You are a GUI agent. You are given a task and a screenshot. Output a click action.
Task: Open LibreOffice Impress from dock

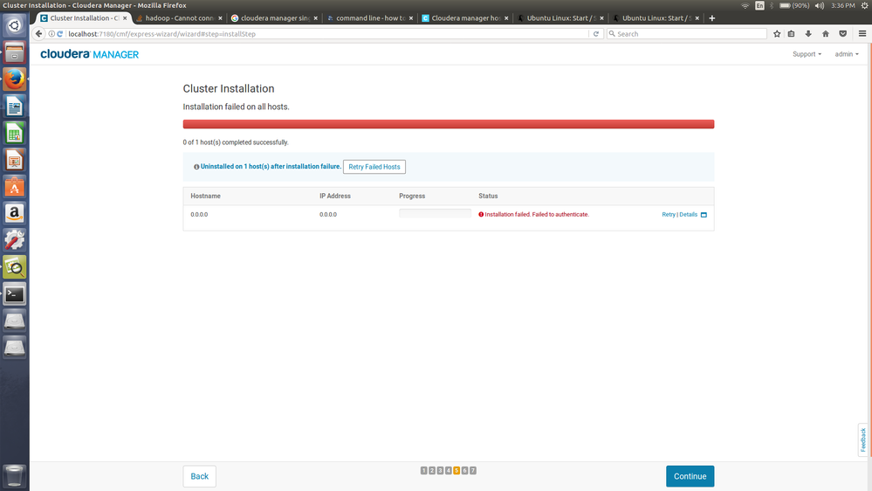point(15,160)
